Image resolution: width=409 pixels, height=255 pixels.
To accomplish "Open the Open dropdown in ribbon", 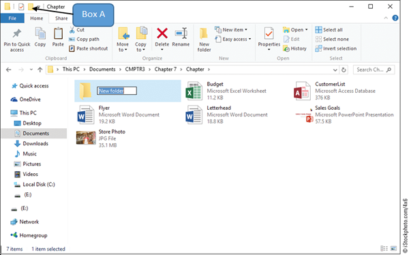I will coord(296,30).
